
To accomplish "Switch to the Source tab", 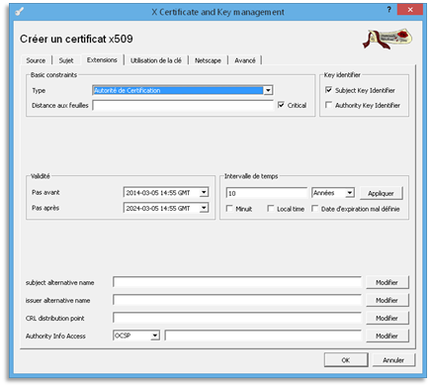I will tap(36, 60).
